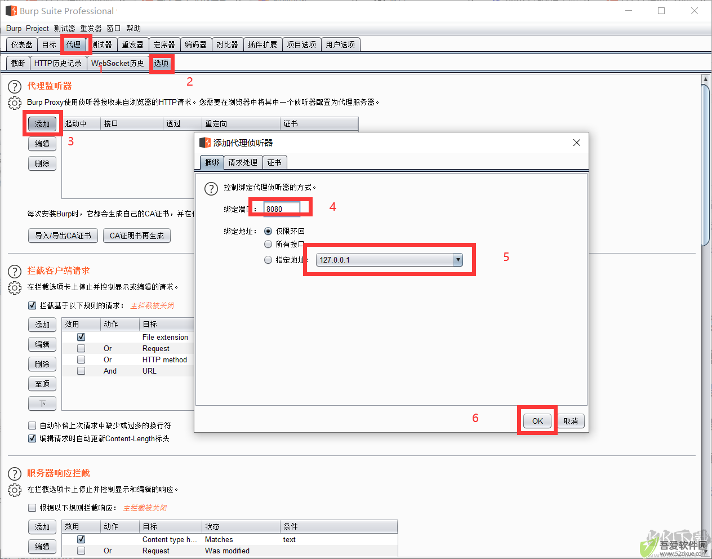
Task: Open the WebSocket历史 sub-tab
Action: [118, 63]
